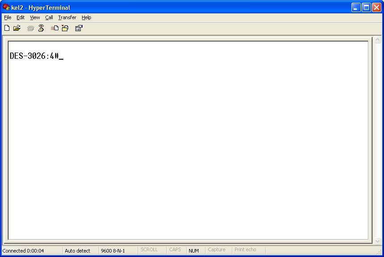Click the Send file toolbar icon
Image resolution: width=384 pixels, height=257 pixels.
point(54,28)
